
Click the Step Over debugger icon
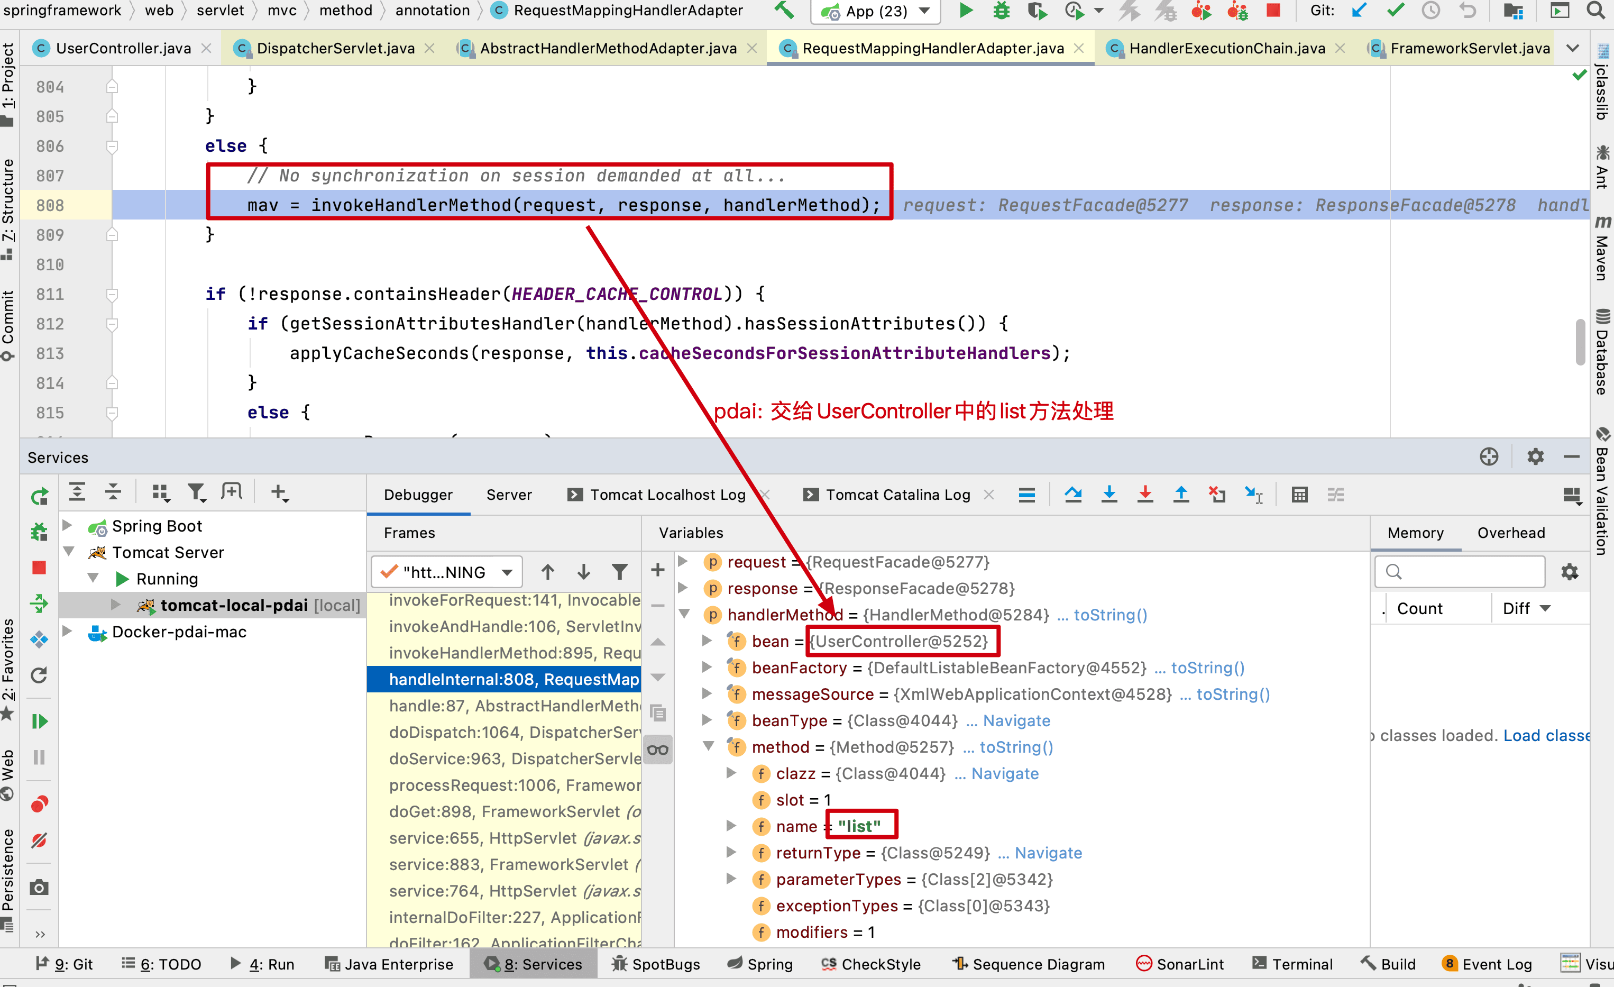coord(1073,495)
